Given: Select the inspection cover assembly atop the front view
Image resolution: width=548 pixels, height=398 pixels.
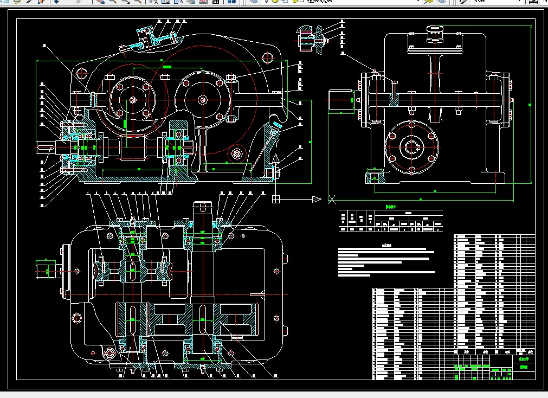Looking at the screenshot, I should click(x=151, y=39).
